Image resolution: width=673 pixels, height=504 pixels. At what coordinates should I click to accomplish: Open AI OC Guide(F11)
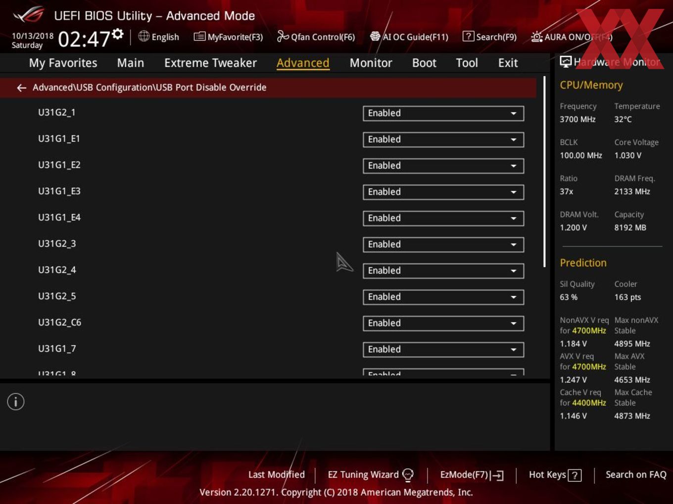[x=409, y=37]
